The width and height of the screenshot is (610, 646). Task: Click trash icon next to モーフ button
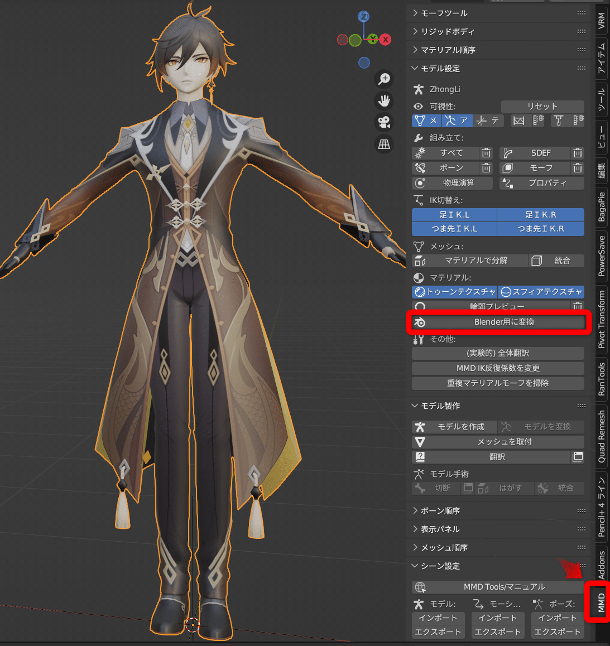[x=578, y=168]
